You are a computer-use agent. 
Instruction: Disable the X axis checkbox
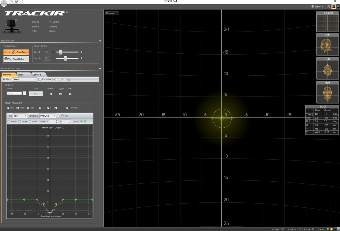coord(40,108)
